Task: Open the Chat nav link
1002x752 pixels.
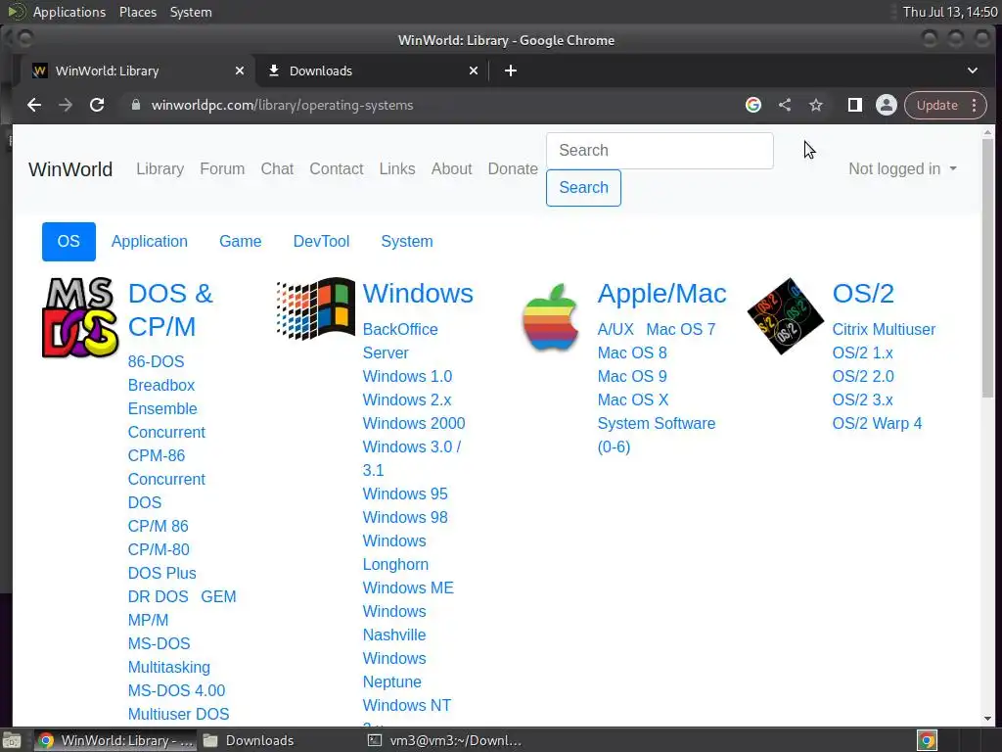Action: click(277, 168)
